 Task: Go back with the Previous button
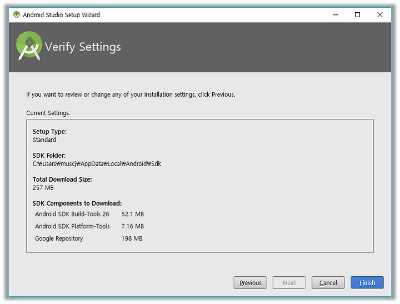click(x=250, y=282)
